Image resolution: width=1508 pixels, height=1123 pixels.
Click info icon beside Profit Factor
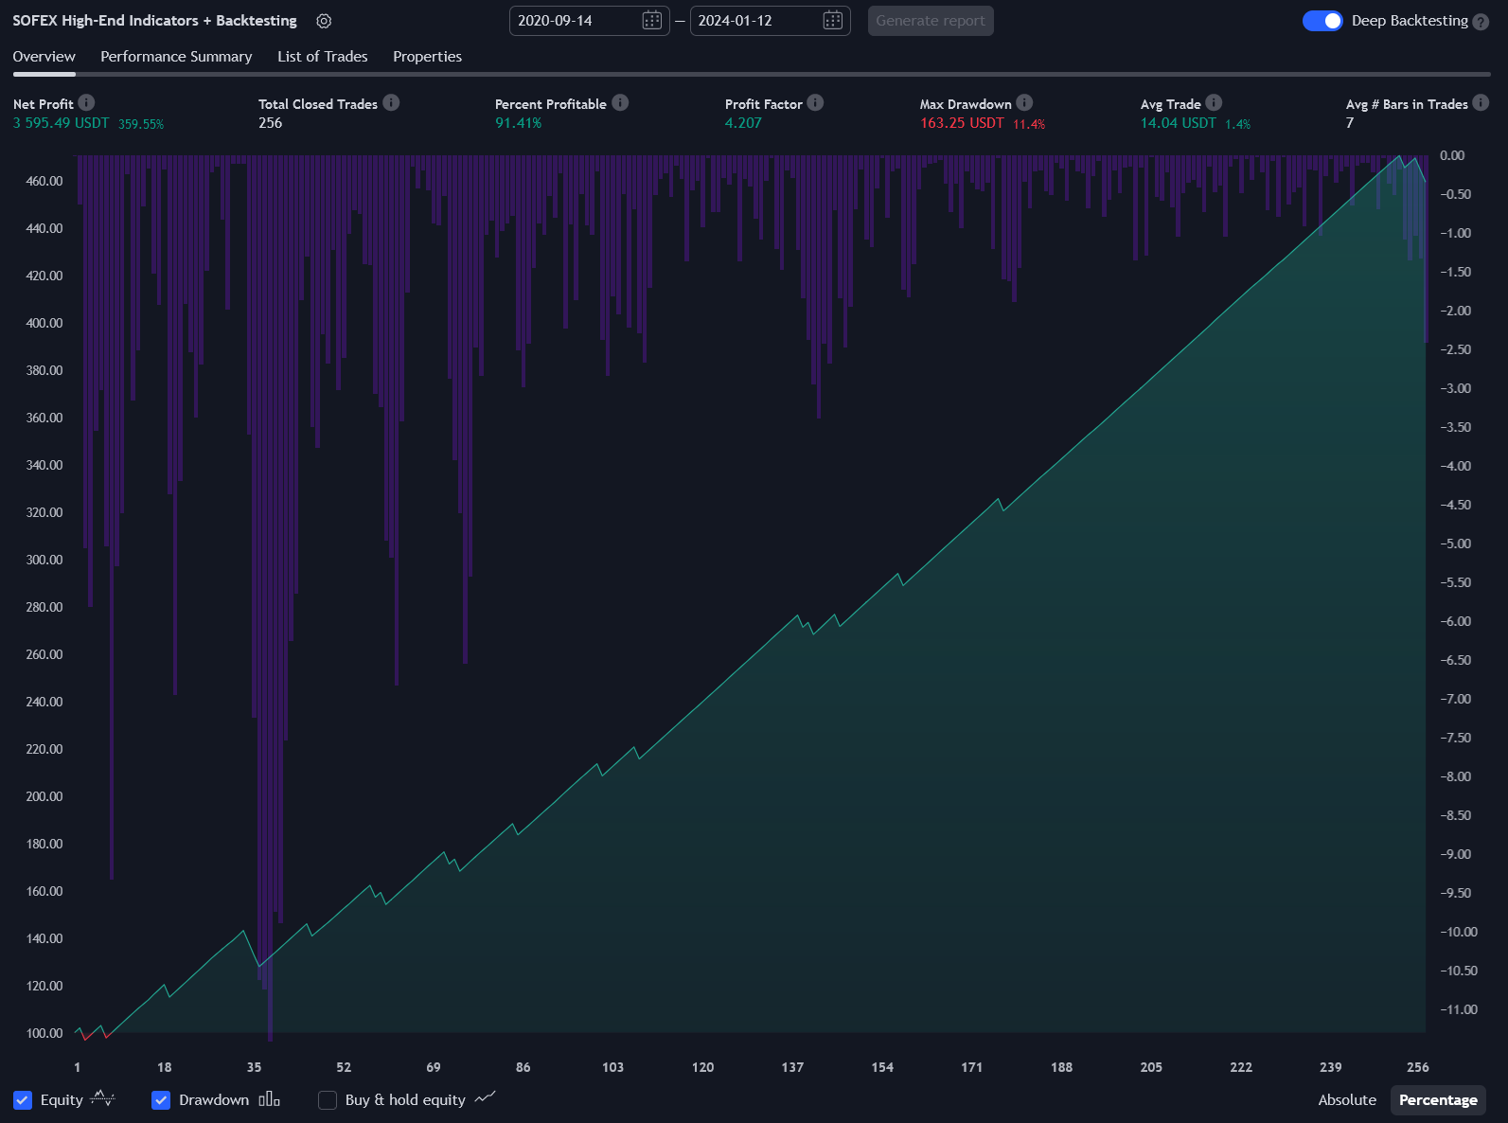[815, 102]
